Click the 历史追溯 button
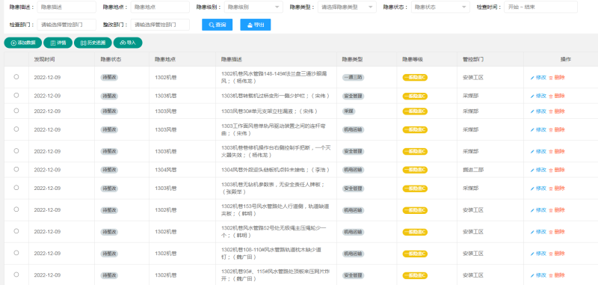598x285 pixels. click(x=93, y=43)
